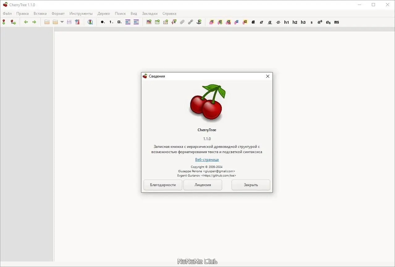Change the text foreground color
The image size is (395, 267).
pos(237,22)
